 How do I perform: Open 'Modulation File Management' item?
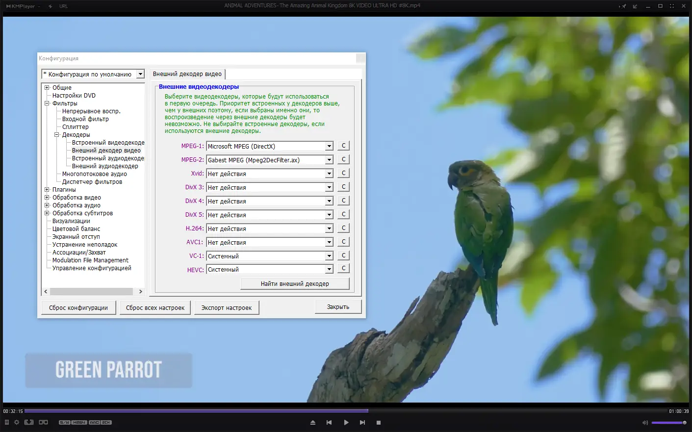pyautogui.click(x=90, y=260)
